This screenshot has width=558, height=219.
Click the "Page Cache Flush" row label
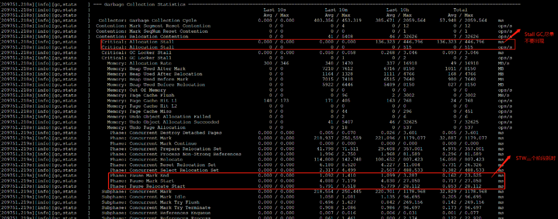[x=151, y=95]
